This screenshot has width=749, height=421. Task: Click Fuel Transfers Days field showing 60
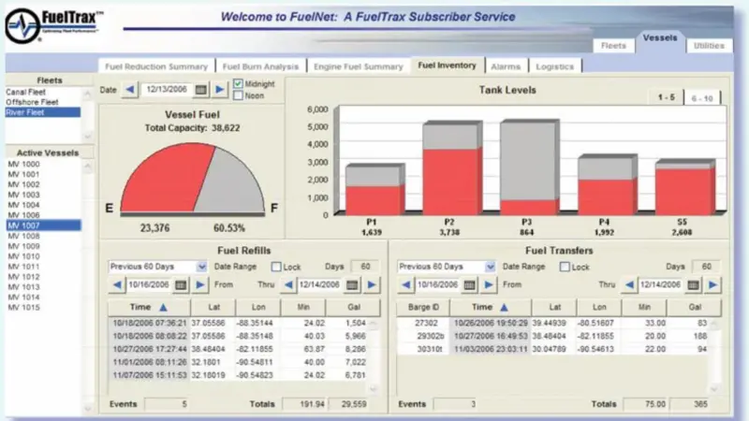pyautogui.click(x=706, y=267)
